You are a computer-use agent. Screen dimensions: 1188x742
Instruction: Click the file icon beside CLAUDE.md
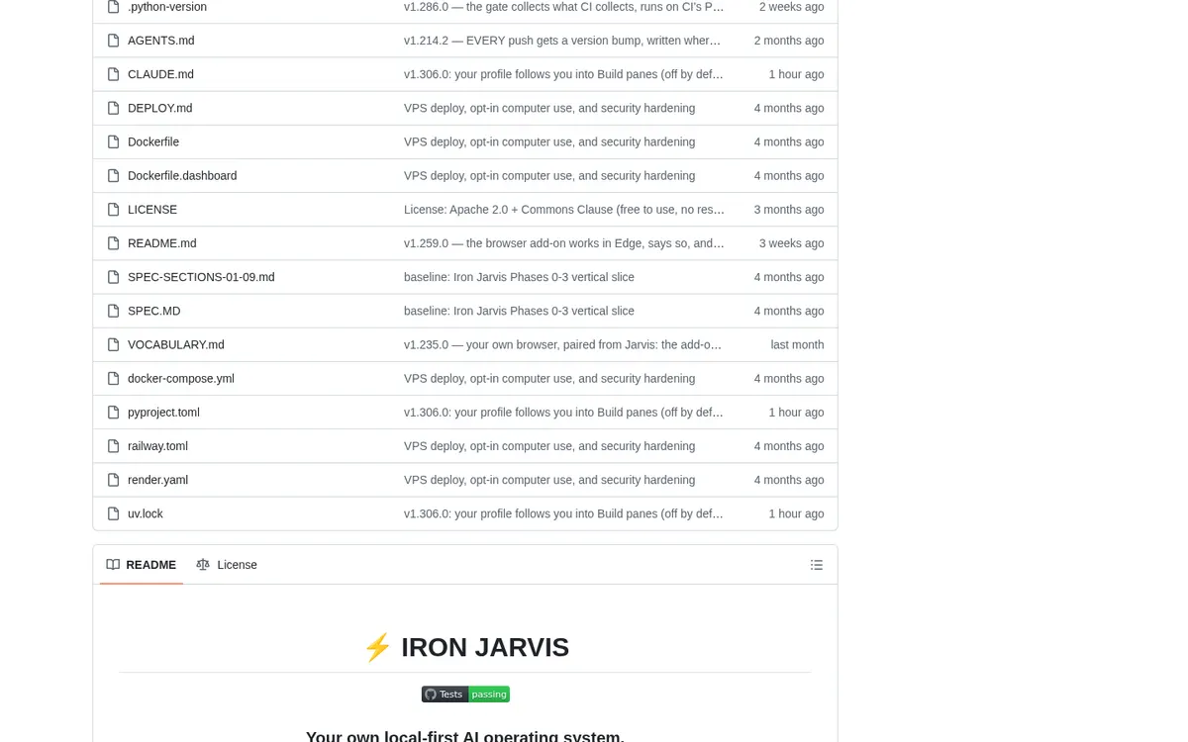coord(114,74)
